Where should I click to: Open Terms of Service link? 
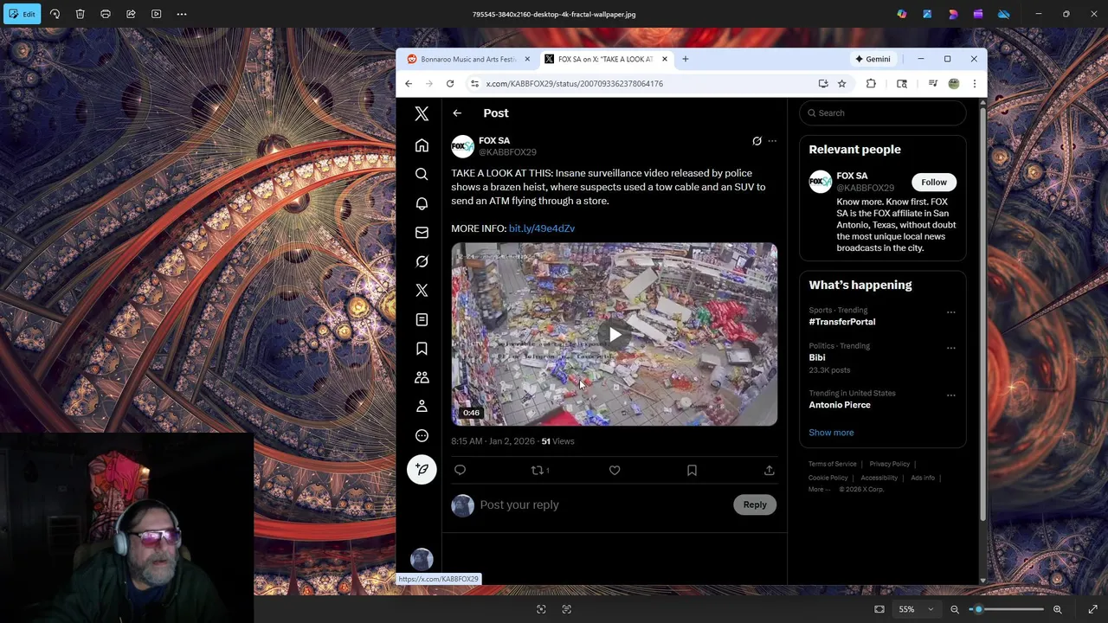[x=833, y=465]
